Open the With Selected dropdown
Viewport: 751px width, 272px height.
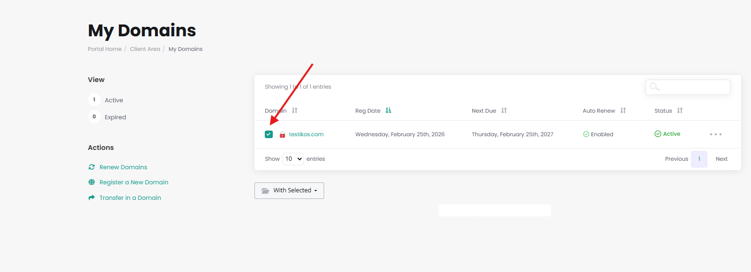[x=289, y=190]
